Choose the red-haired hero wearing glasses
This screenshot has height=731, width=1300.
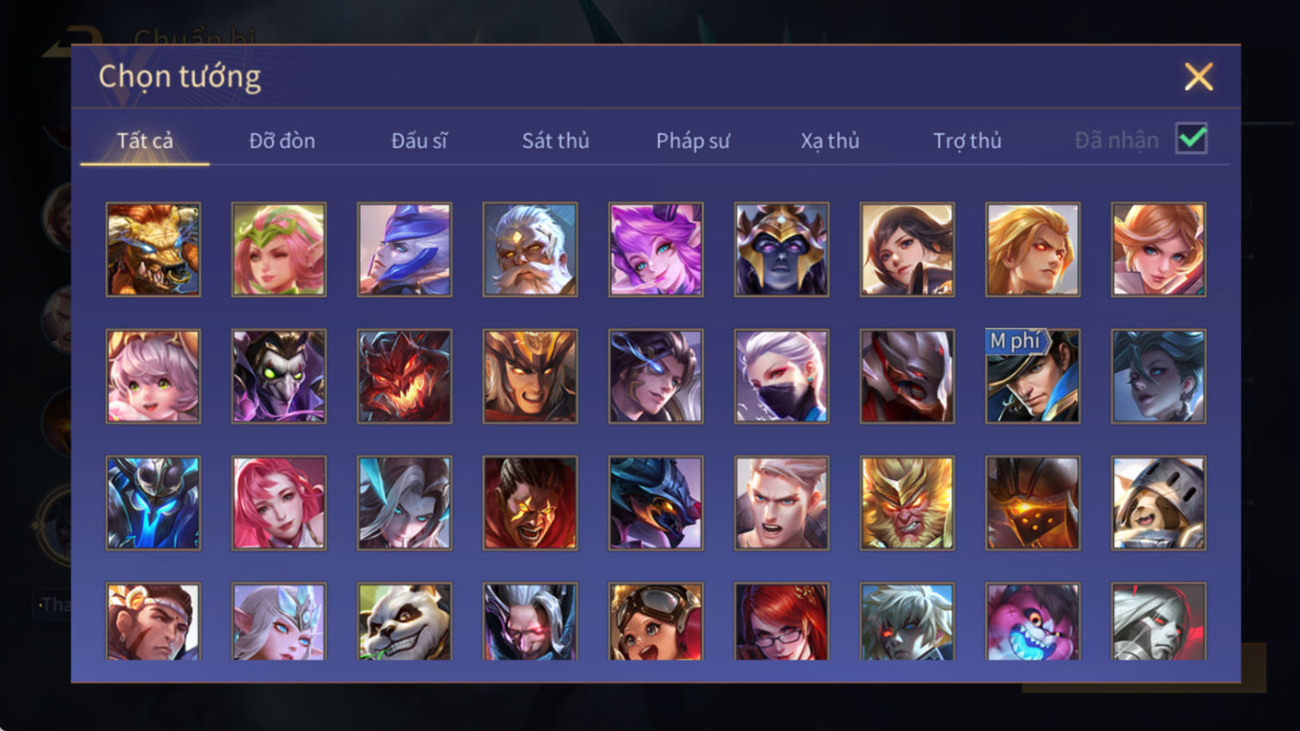pos(781,621)
